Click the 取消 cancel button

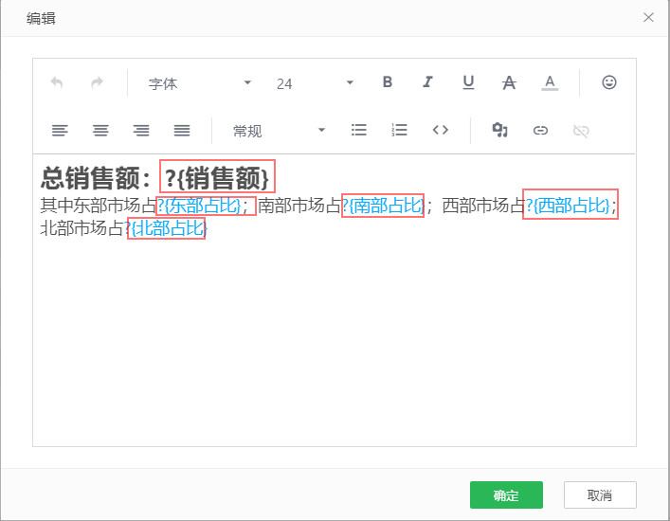point(600,494)
